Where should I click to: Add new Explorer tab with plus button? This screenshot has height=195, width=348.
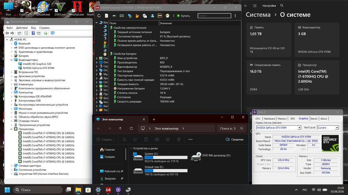154,119
